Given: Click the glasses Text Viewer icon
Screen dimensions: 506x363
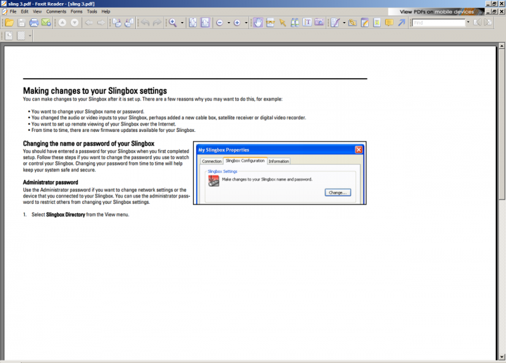Looking at the screenshot, I should (x=270, y=23).
